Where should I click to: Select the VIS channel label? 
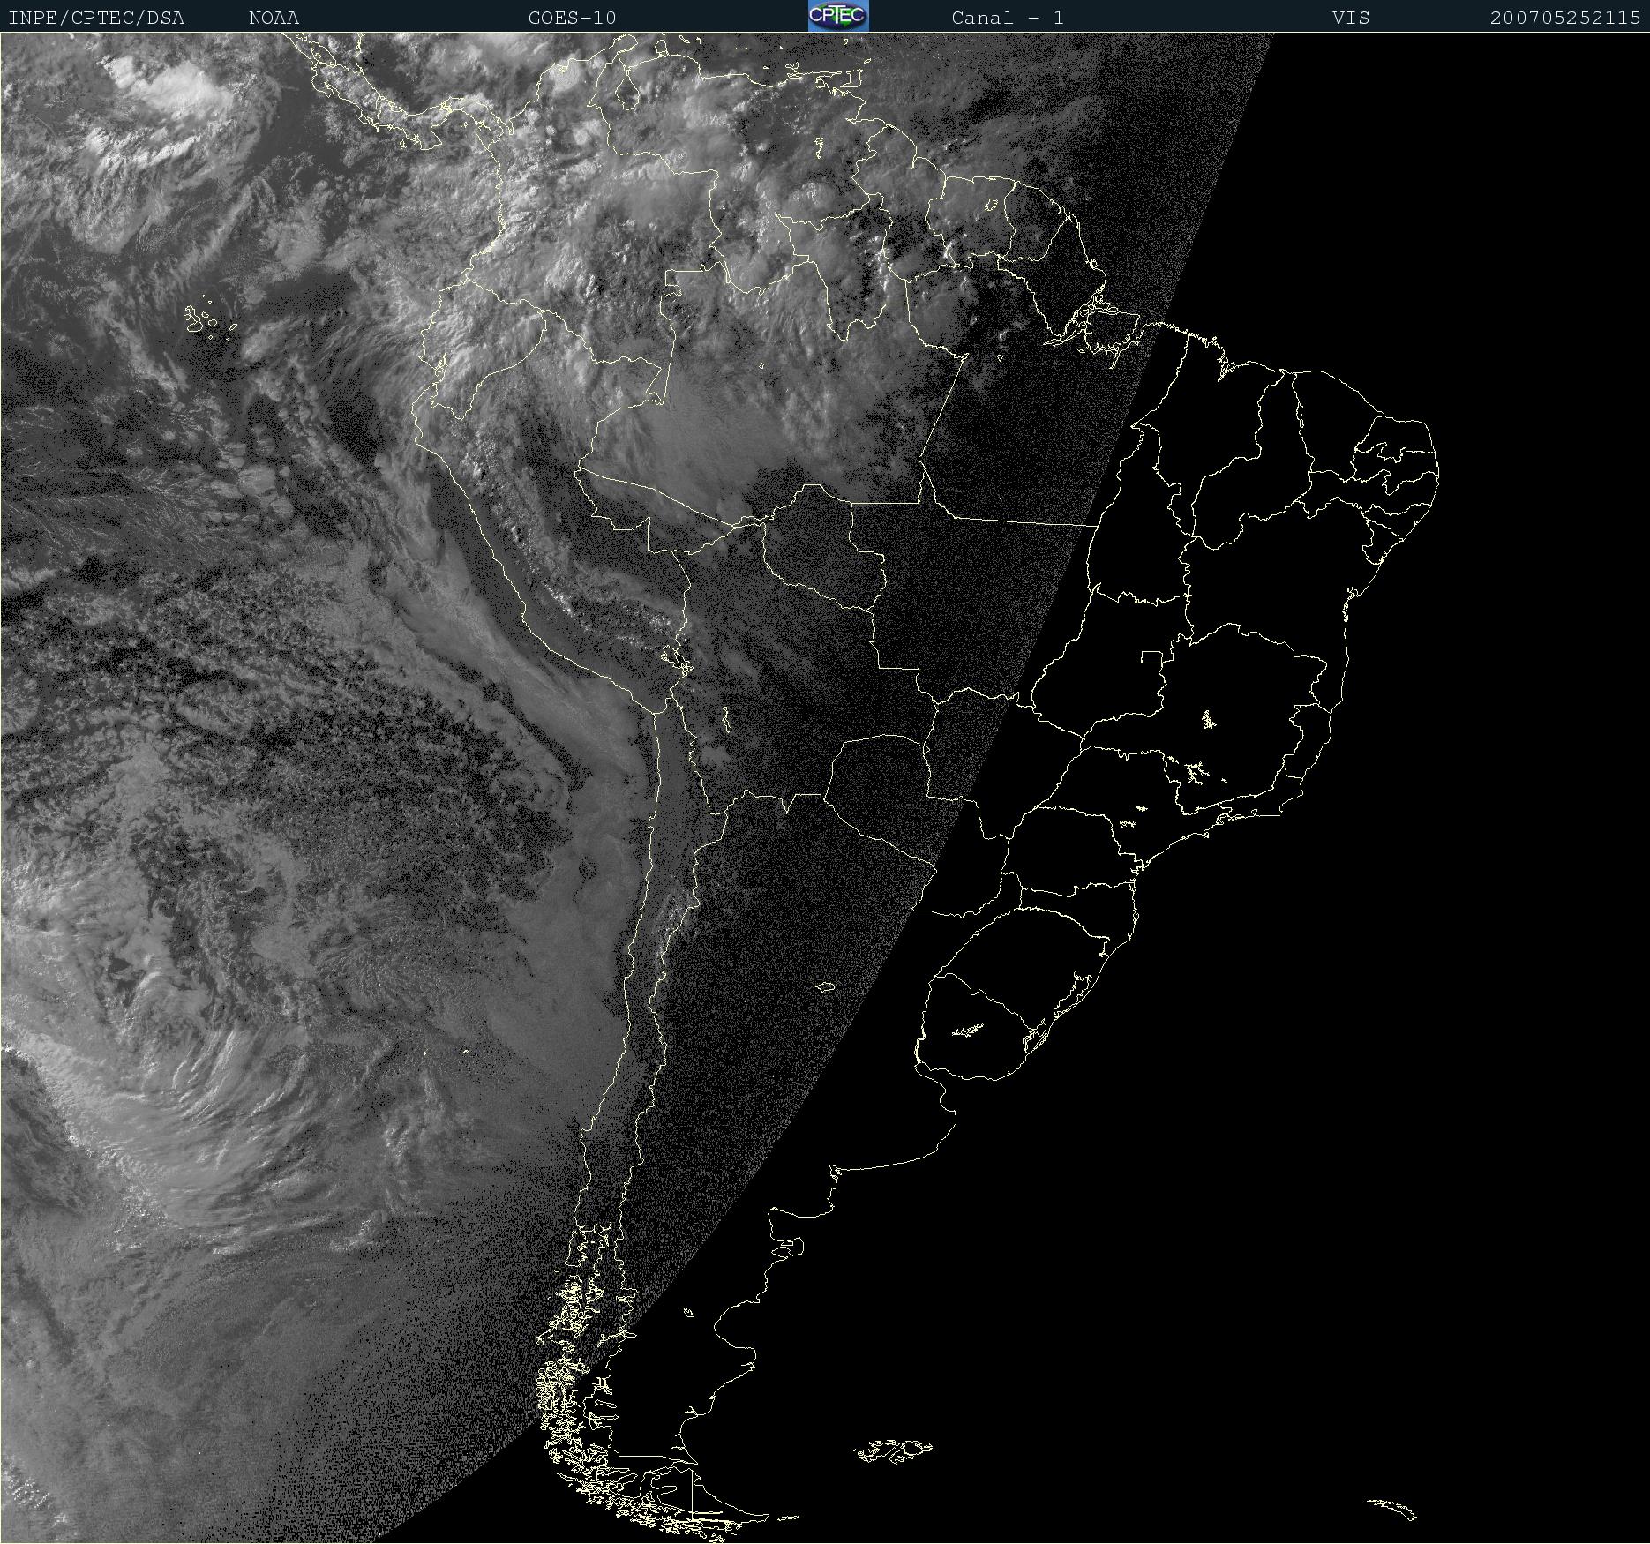coord(1351,18)
